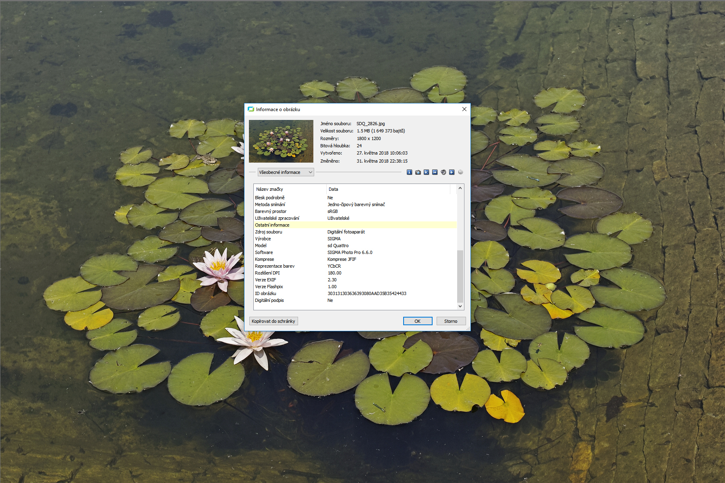Click "Kopírovat do schránky" button

pyautogui.click(x=273, y=321)
